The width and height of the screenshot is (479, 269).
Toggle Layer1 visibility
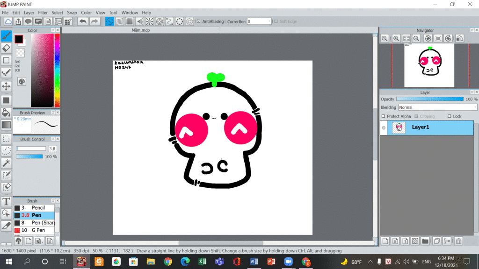pos(384,128)
